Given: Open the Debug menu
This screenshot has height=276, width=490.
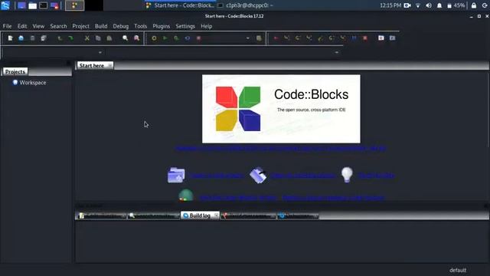Looking at the screenshot, I should 121,26.
